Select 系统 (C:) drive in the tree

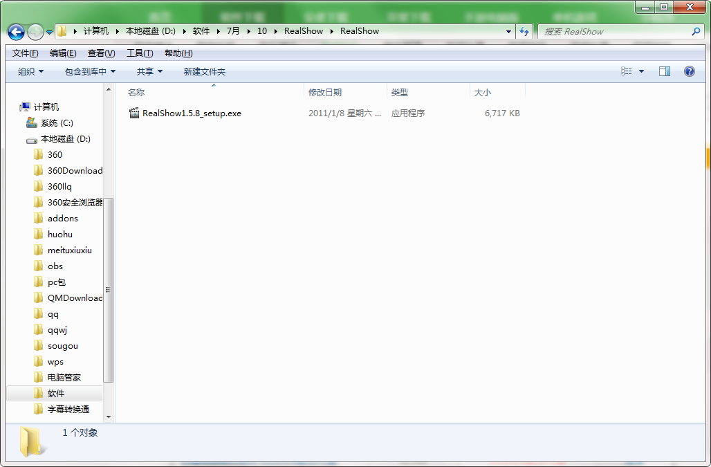(x=57, y=123)
